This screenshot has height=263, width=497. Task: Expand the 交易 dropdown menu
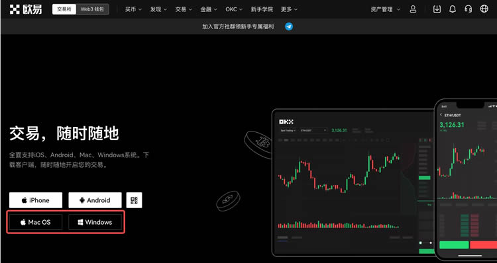[x=184, y=9]
